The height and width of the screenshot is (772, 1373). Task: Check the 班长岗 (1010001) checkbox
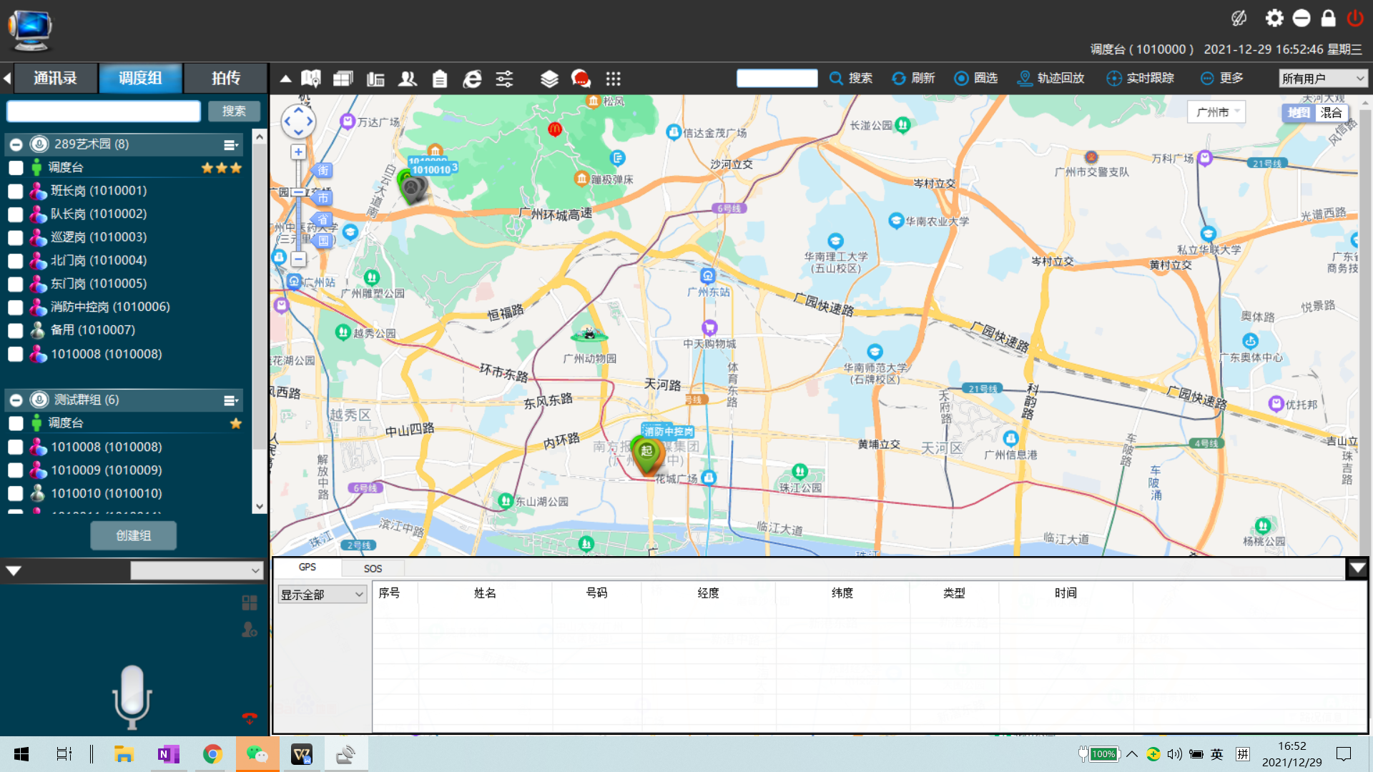16,191
